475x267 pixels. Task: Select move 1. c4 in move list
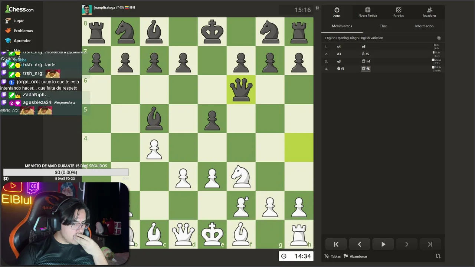tap(339, 47)
